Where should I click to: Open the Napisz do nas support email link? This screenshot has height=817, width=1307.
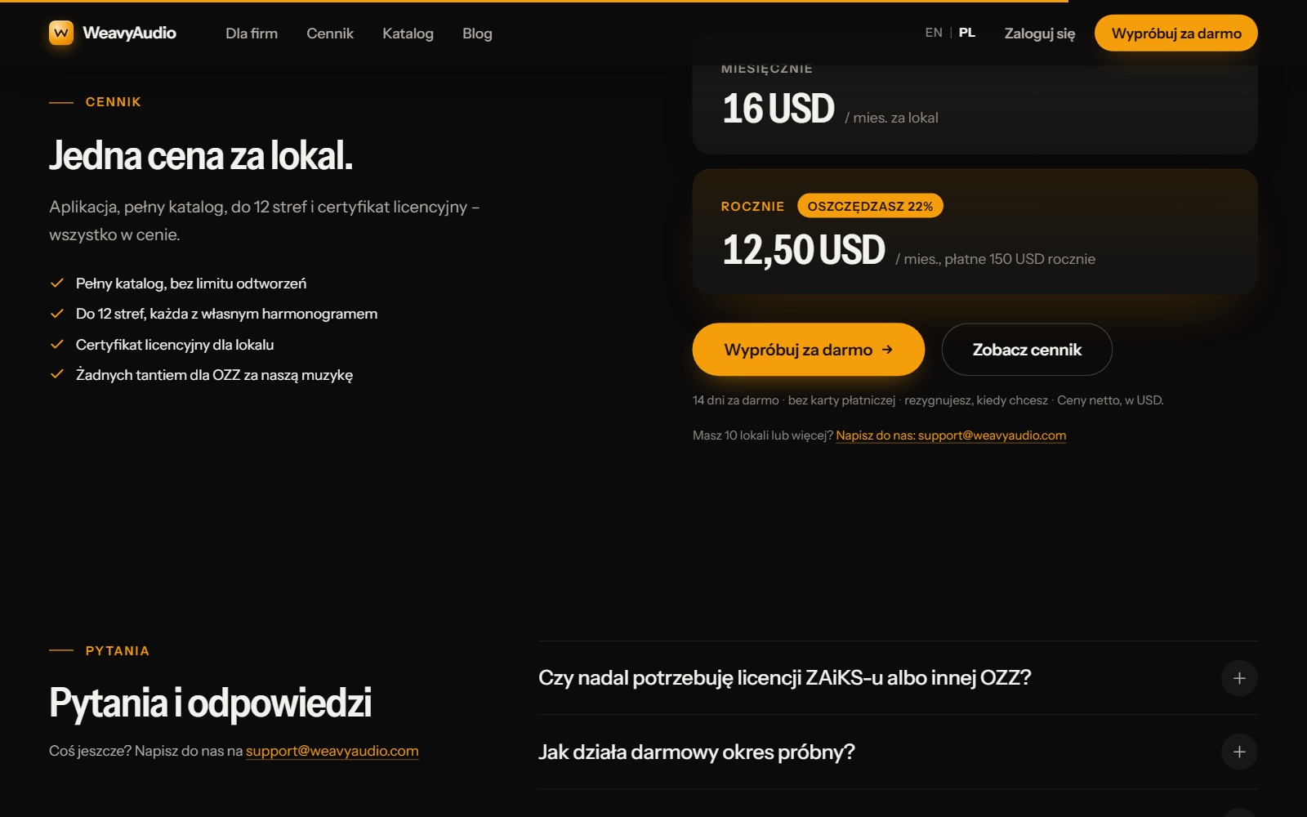951,435
